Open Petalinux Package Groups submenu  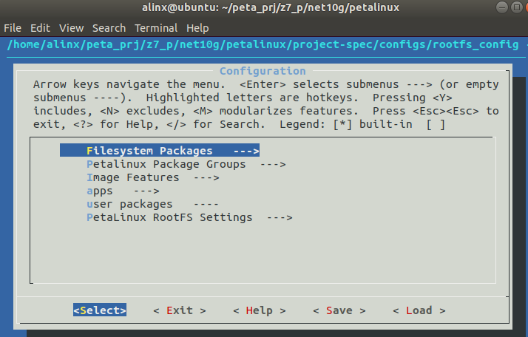click(186, 164)
